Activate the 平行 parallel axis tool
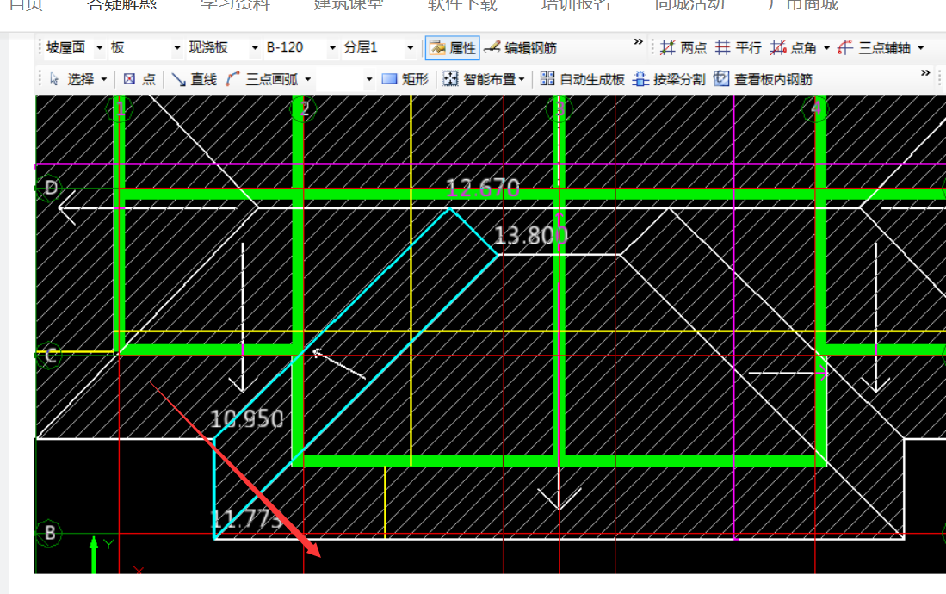The image size is (946, 594). 738,47
